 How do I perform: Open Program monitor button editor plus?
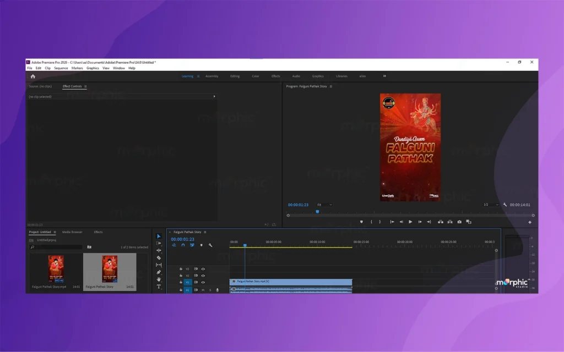pyautogui.click(x=530, y=222)
